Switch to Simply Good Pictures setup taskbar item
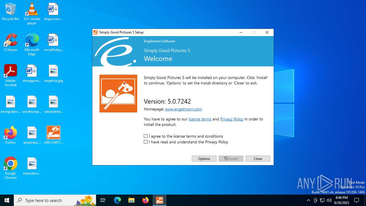 click(x=160, y=200)
